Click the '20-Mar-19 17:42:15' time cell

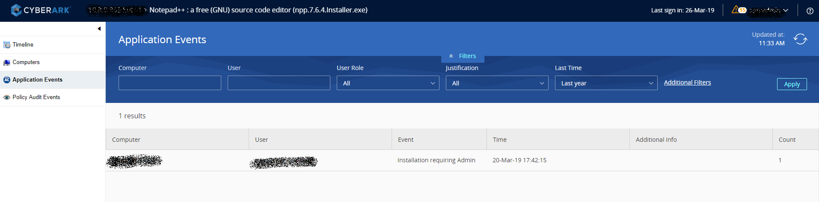pos(519,160)
